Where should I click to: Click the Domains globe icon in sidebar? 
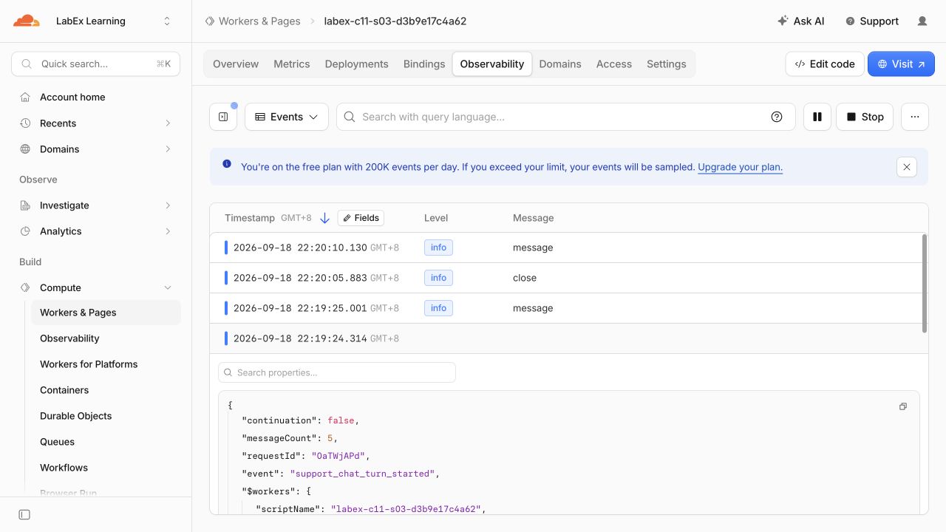pyautogui.click(x=25, y=149)
